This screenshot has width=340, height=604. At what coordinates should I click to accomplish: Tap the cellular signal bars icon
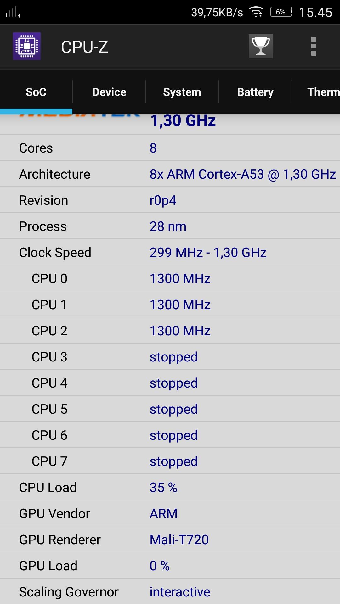13,13
